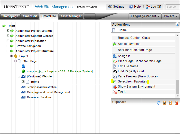Screen dimensions: 180x134
Task: Click the Find Page By Guid binoculars icon
Action: (115, 71)
